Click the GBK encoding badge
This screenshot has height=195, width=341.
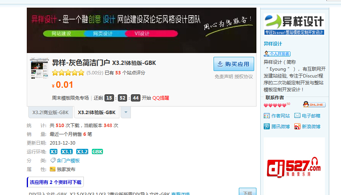(97, 151)
